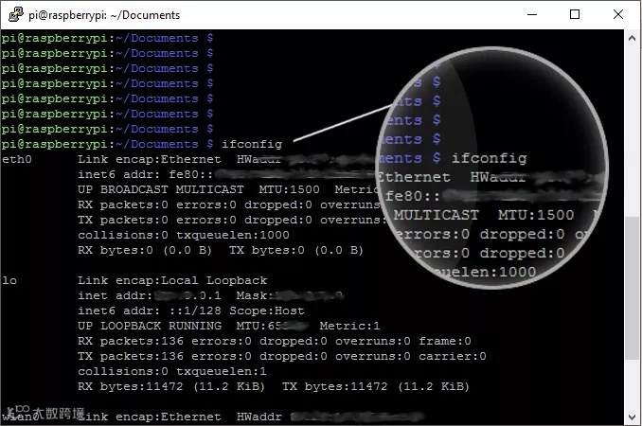Click the 'ifconfig' command on the left prompt
Viewport: 642px width, 426px height.
[251, 144]
